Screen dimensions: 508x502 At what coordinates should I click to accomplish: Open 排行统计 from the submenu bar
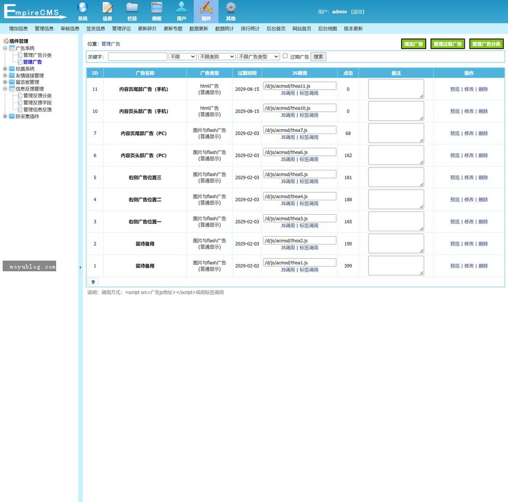(x=250, y=28)
